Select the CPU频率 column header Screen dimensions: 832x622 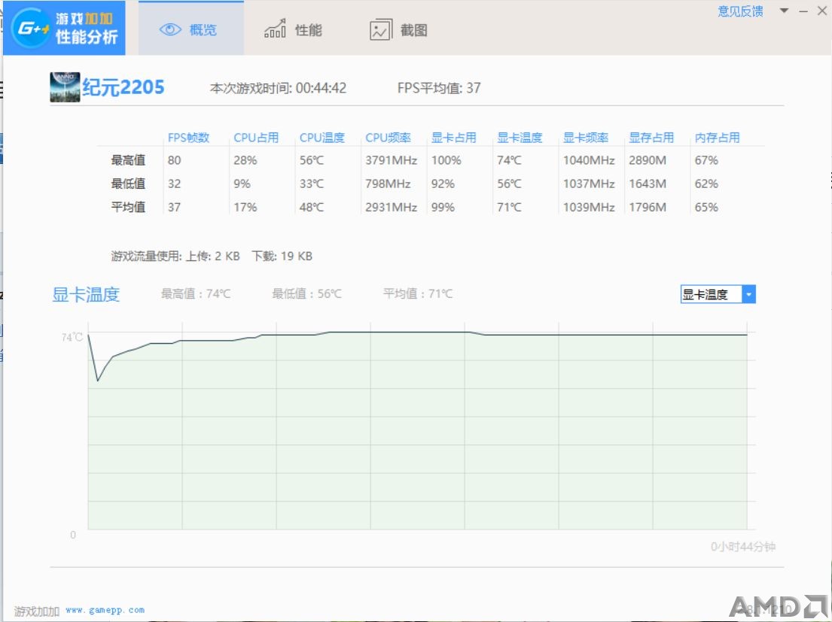coord(388,138)
